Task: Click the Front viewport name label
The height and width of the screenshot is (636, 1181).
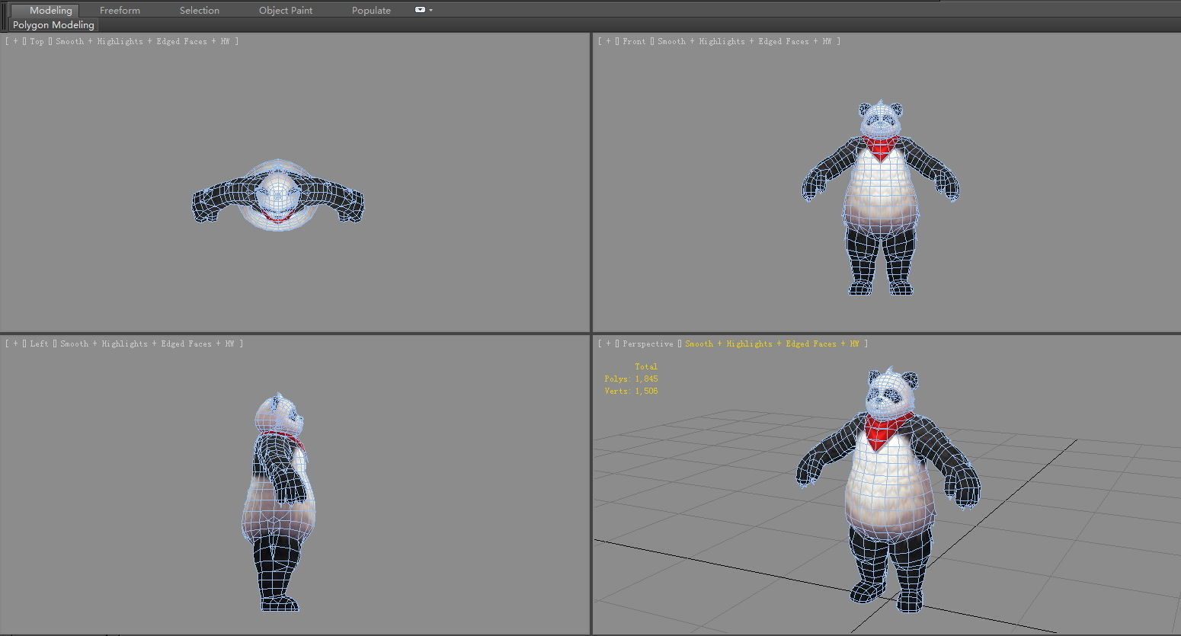Action: pos(634,41)
